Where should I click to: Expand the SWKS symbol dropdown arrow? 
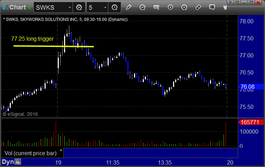(70, 7)
